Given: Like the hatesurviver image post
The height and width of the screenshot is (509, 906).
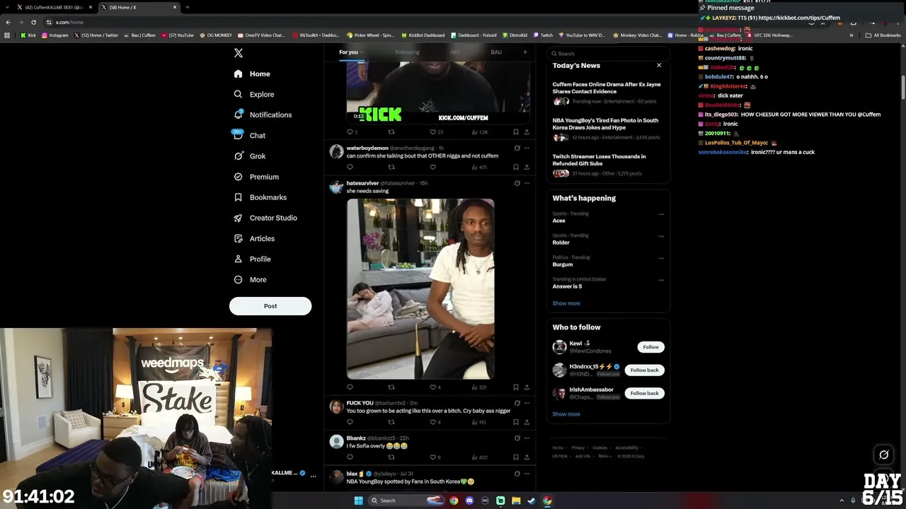Looking at the screenshot, I should point(435,387).
